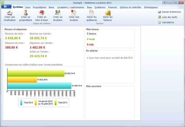Go to the Baux tab
This screenshot has width=185, height=127.
[x=90, y=7]
